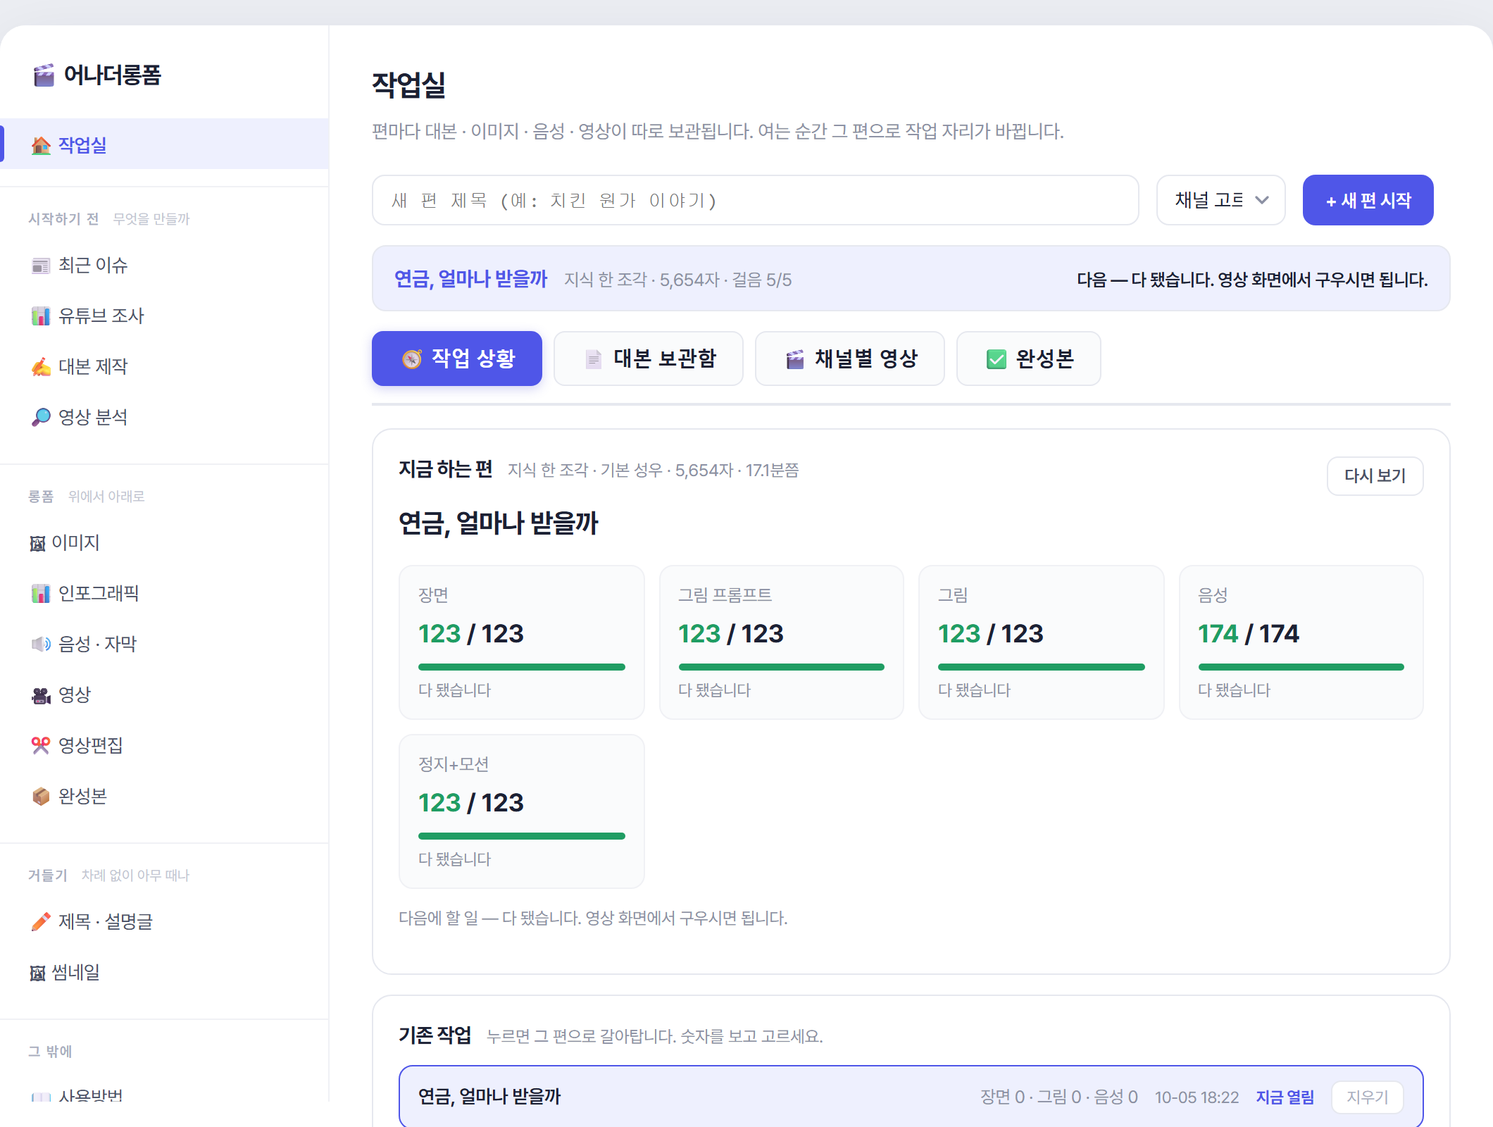The image size is (1493, 1127).
Task: Click the movie camera icon for 영상
Action: pos(41,695)
